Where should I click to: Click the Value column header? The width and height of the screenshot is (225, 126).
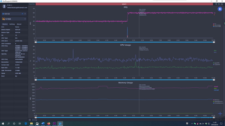(17, 27)
